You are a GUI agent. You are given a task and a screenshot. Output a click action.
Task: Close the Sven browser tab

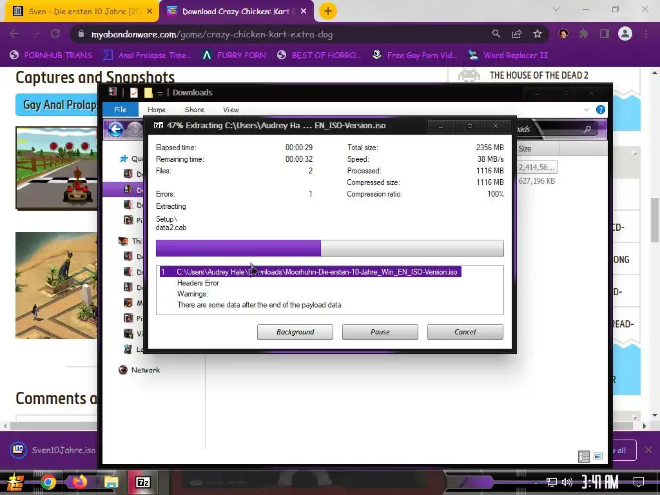coord(150,12)
